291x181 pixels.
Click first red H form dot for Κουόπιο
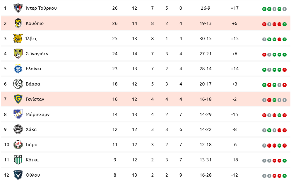(x=264, y=24)
